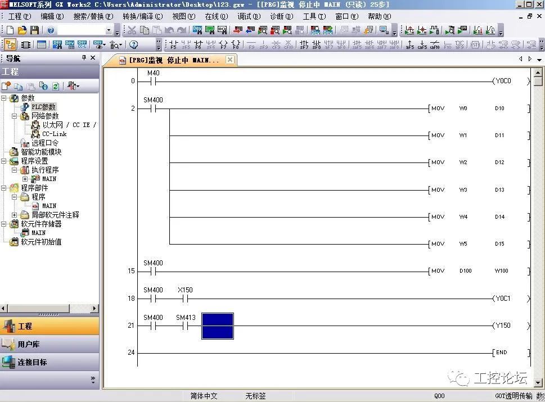Select PLC参数 in the project tree

(x=43, y=107)
